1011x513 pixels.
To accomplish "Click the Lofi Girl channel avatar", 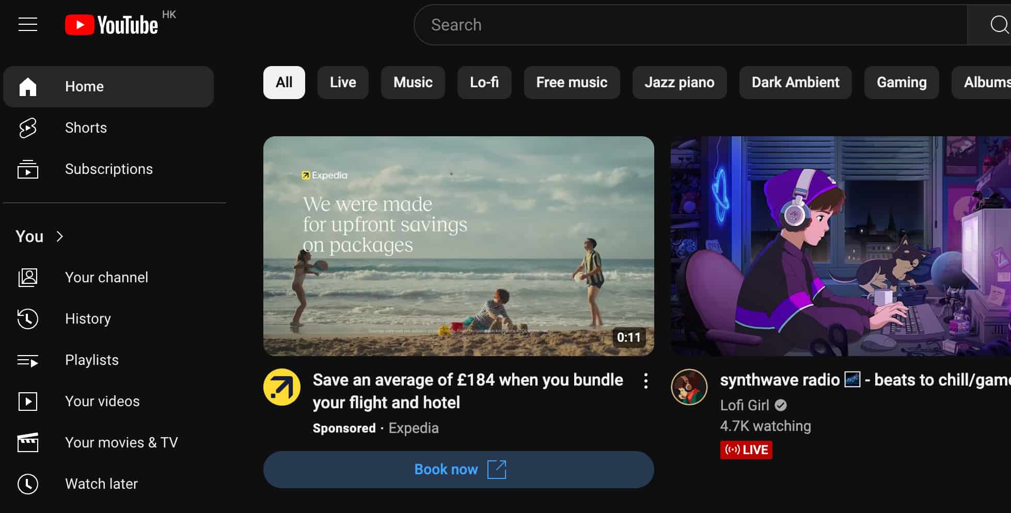I will pyautogui.click(x=689, y=387).
